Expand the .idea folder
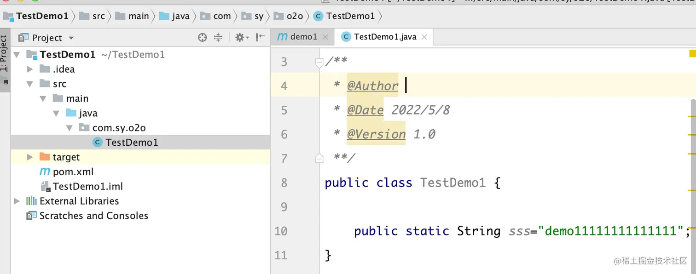Screen dimensions: 696x274 click(30, 69)
